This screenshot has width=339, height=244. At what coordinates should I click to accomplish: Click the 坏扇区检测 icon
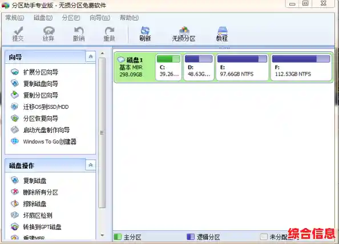click(15, 215)
